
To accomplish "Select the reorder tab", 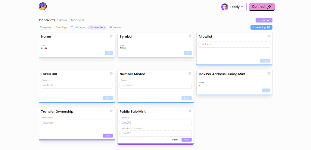I will tap(115, 28).
